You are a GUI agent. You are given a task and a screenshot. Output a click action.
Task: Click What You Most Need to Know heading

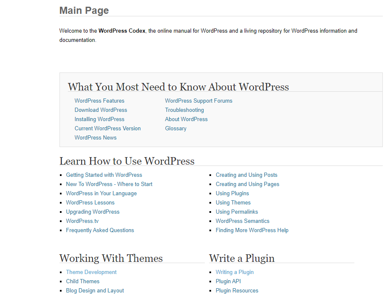[178, 87]
